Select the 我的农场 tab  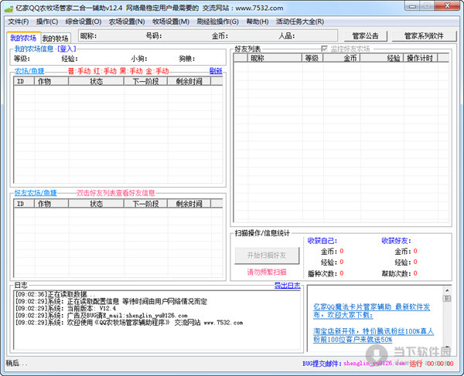pos(23,39)
